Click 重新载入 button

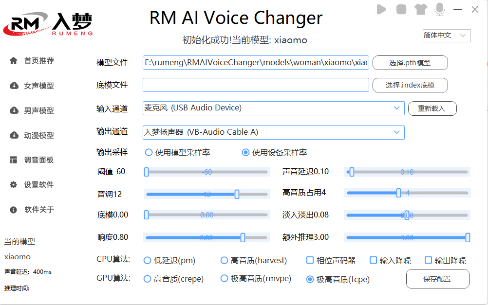point(432,108)
